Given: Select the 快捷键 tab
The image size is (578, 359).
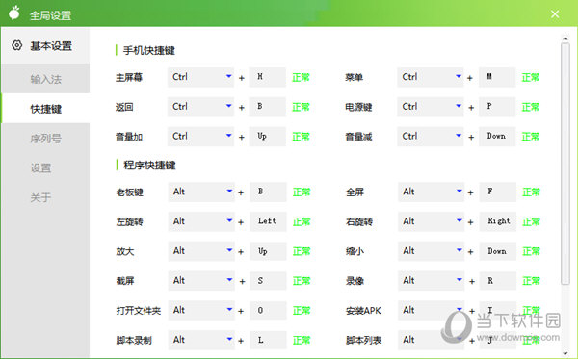Looking at the screenshot, I should pos(45,108).
